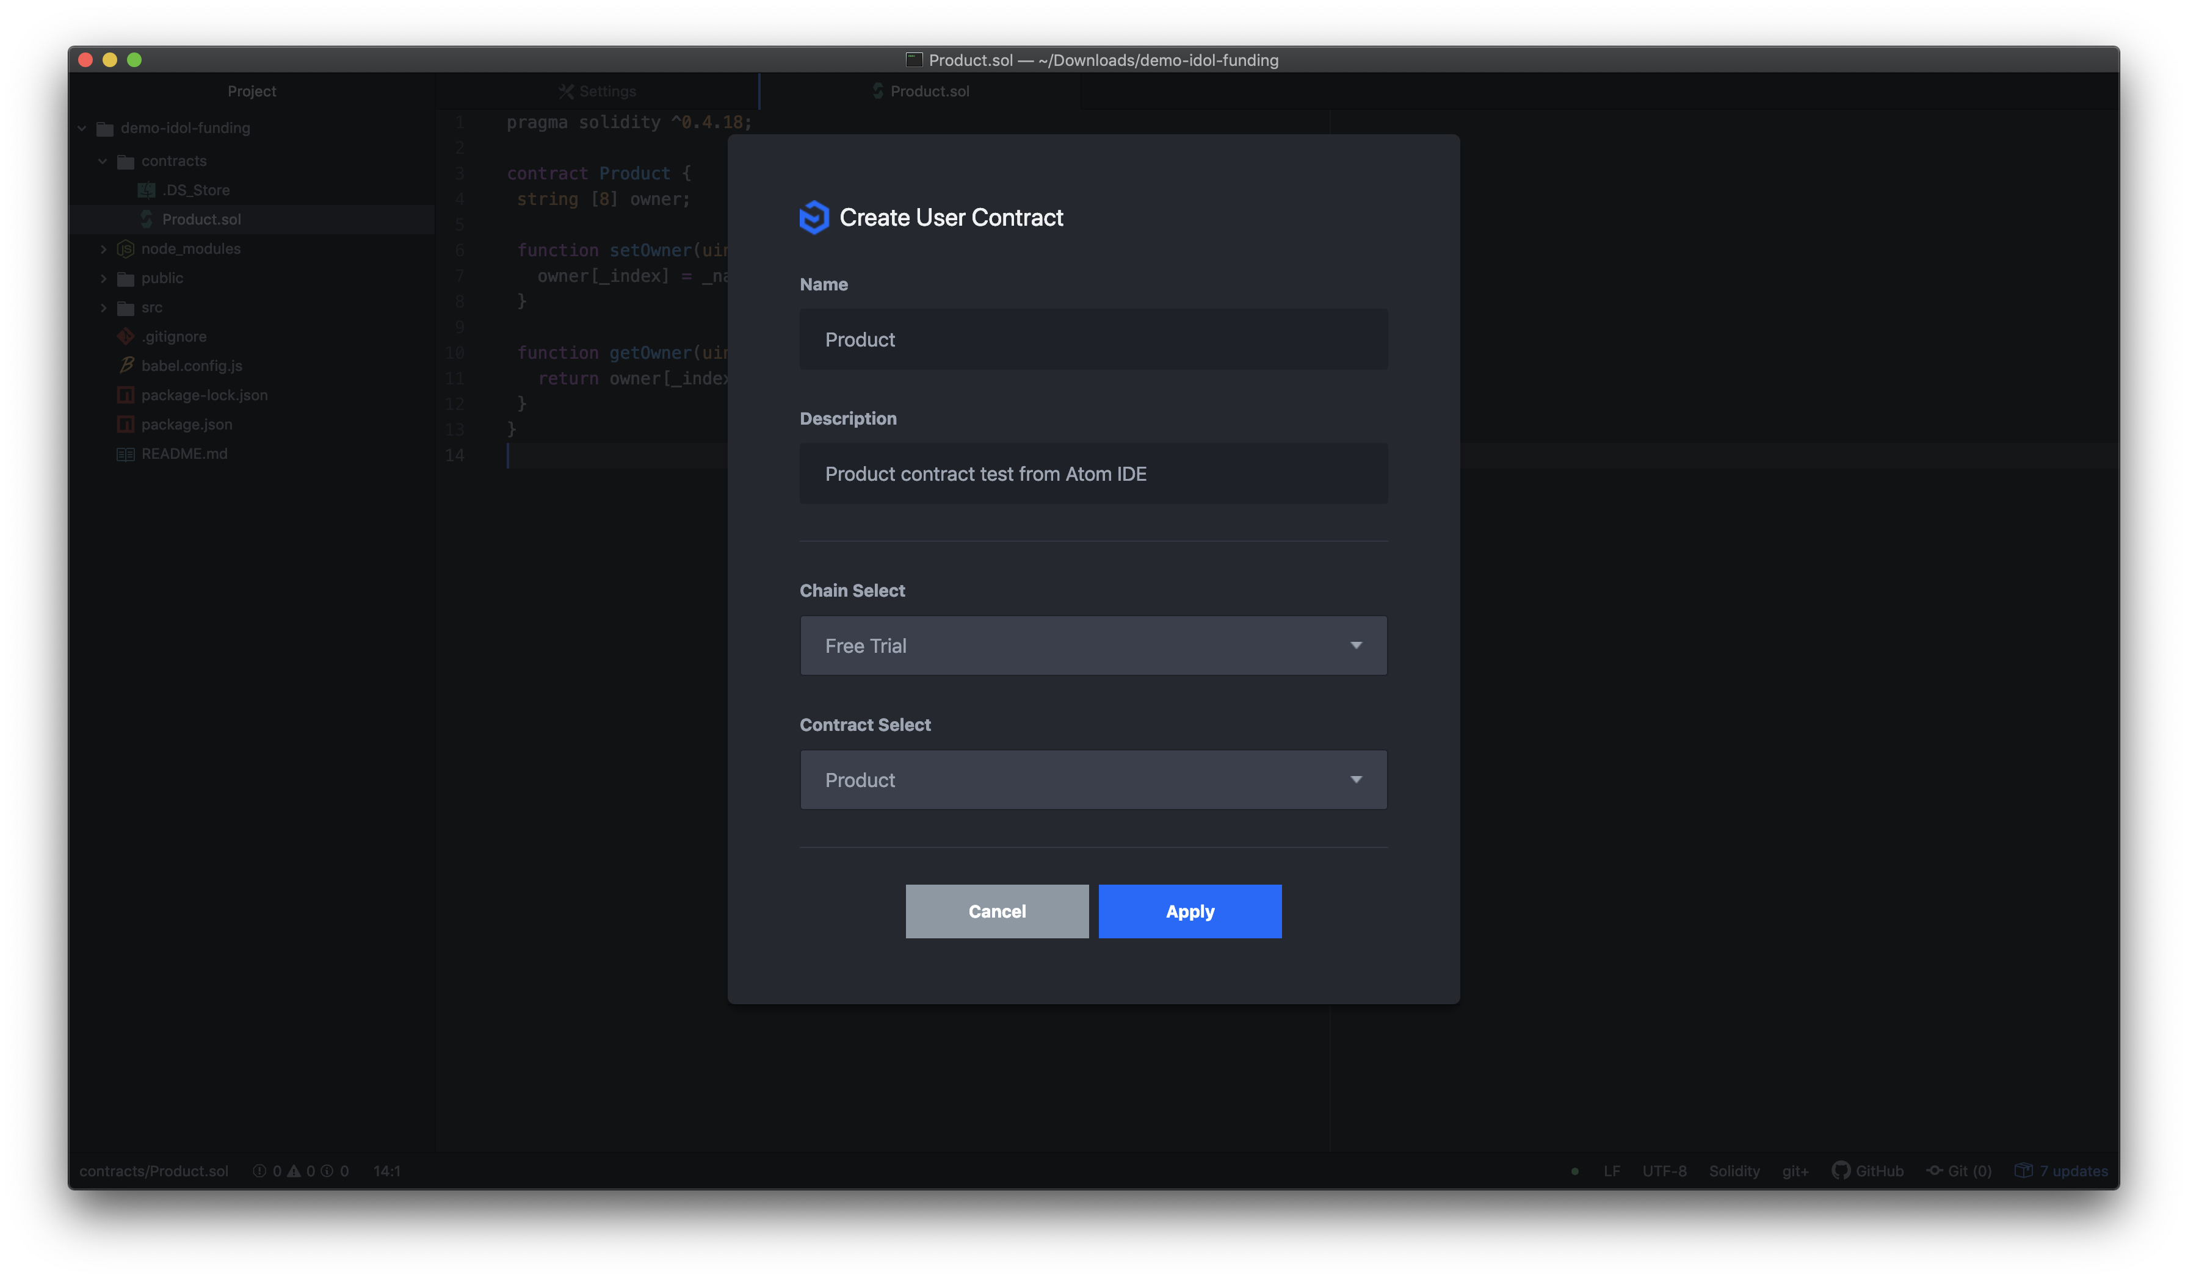Click the linter errors count in status bar
This screenshot has height=1280, width=2188.
coord(267,1171)
